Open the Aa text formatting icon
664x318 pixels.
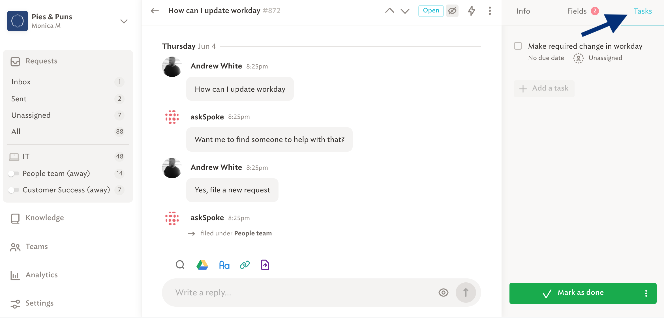click(224, 265)
